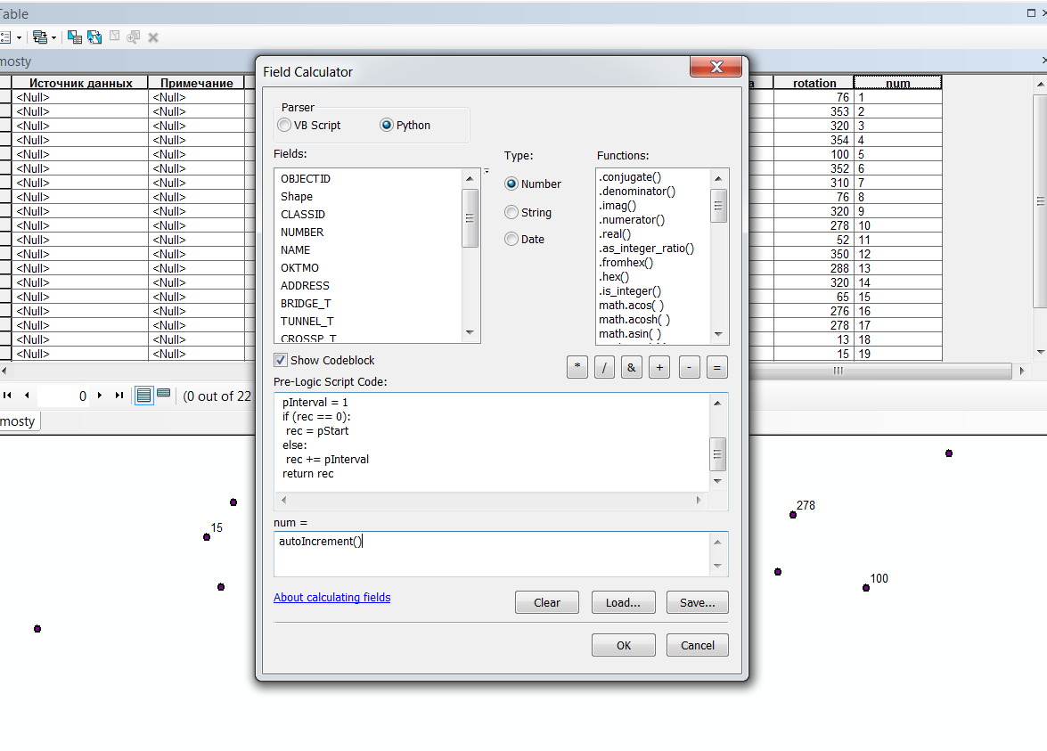Screen dimensions: 1047x751
Task: Click the Save... button
Action: pyautogui.click(x=697, y=603)
